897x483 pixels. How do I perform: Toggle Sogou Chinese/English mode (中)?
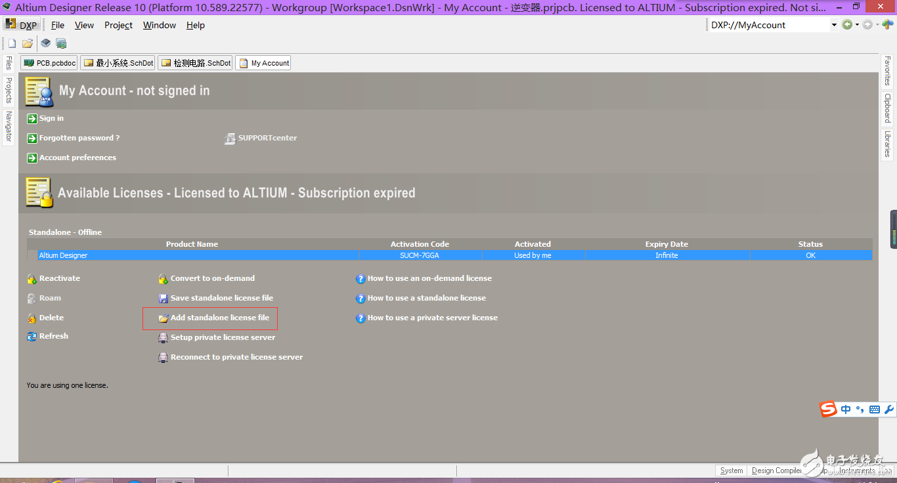click(x=846, y=409)
